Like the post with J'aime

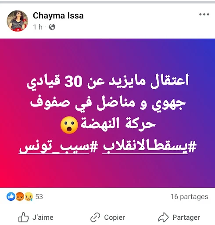(x=36, y=217)
